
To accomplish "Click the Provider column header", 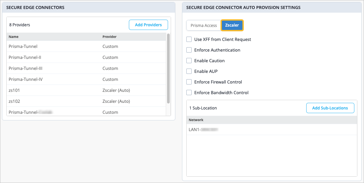I will [x=110, y=37].
